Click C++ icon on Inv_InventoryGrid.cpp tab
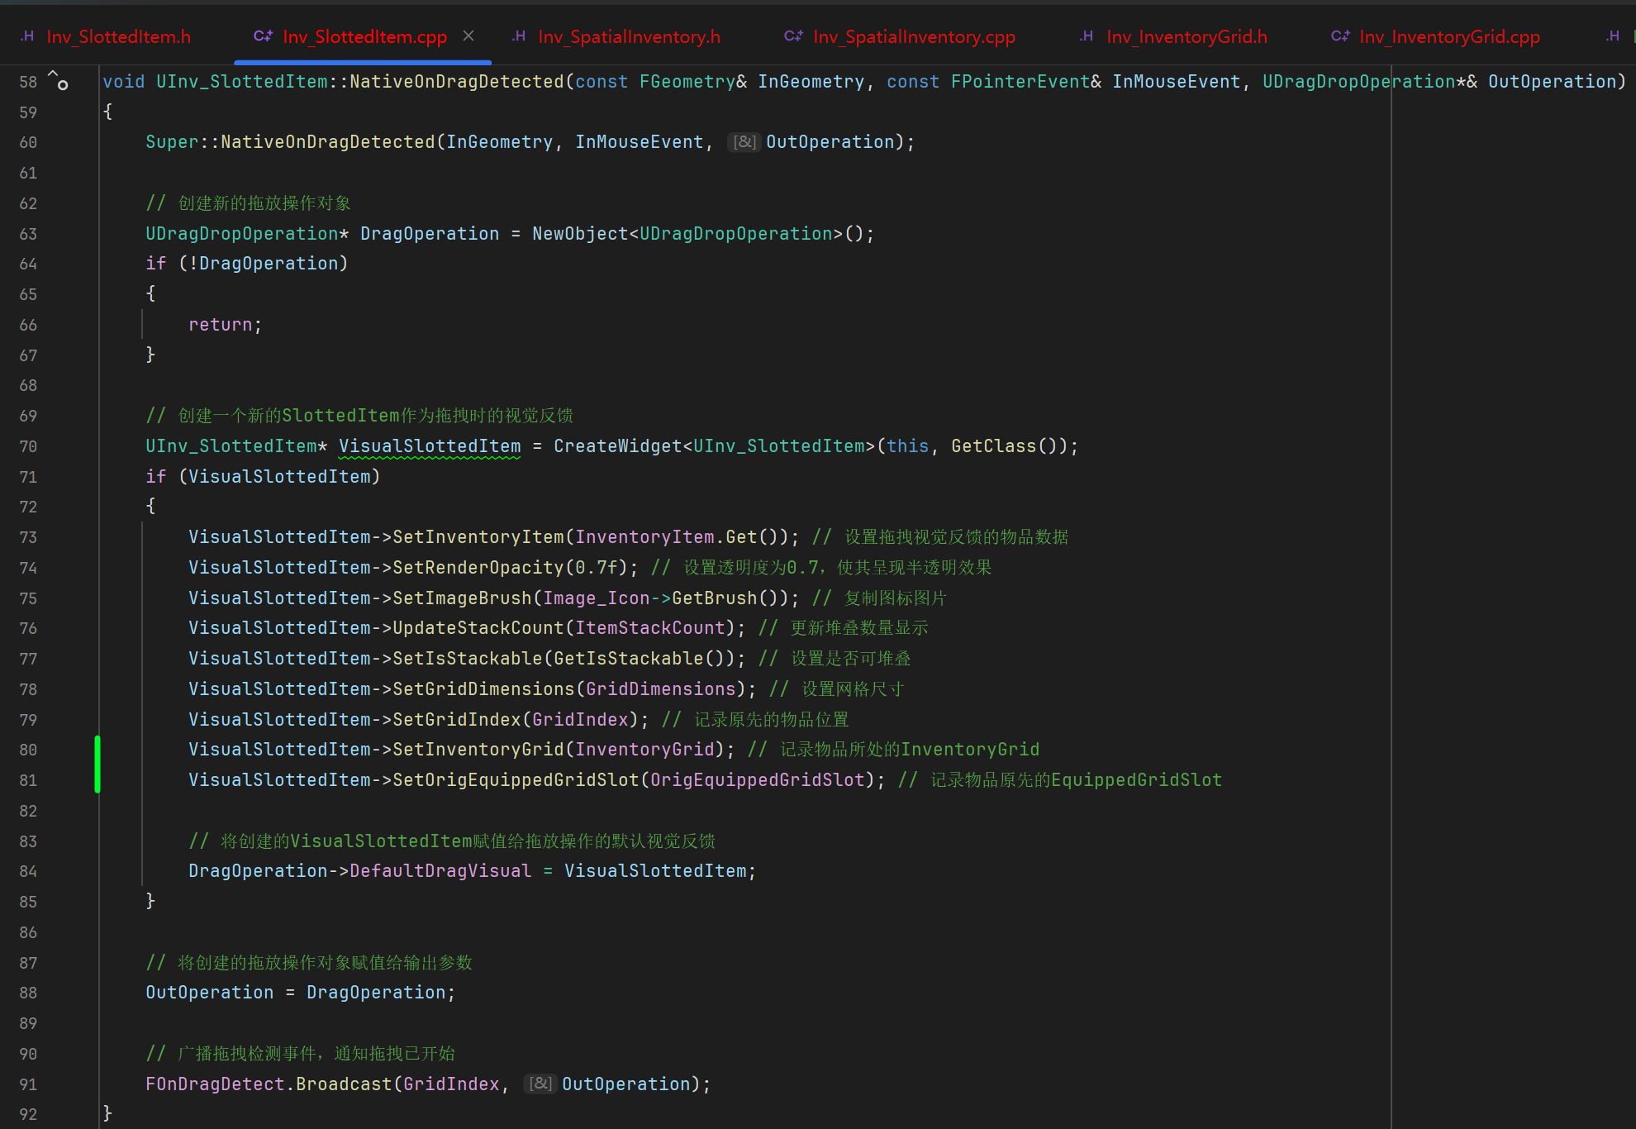 [1340, 36]
